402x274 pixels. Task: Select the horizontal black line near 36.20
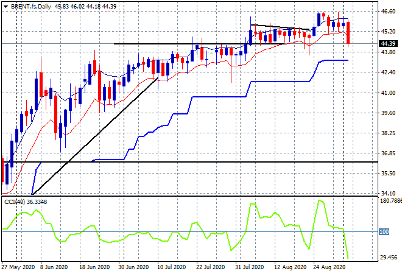click(x=189, y=162)
